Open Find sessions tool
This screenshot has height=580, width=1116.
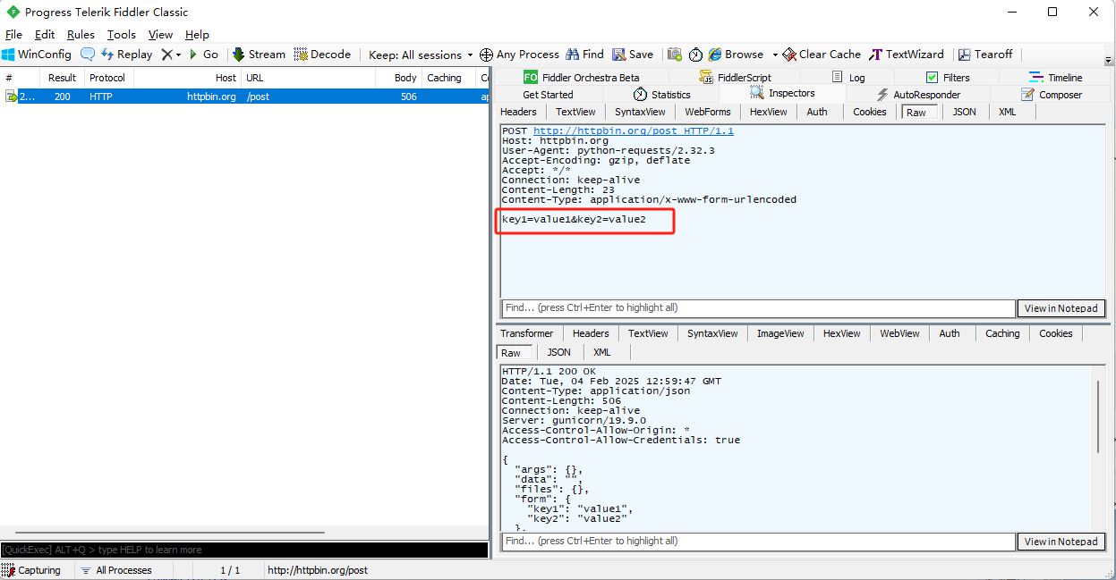pos(584,55)
